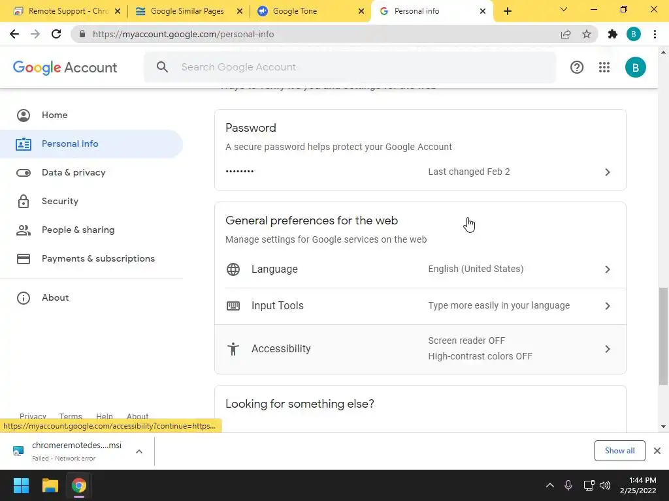Open the tab search dropdown arrow
This screenshot has height=501, width=669.
pyautogui.click(x=564, y=9)
